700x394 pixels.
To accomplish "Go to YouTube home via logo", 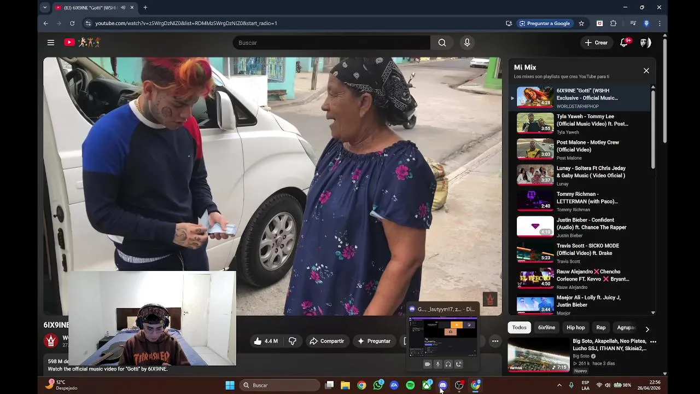I will pyautogui.click(x=83, y=42).
